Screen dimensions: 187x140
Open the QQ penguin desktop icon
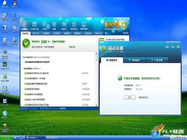click(x=15, y=4)
